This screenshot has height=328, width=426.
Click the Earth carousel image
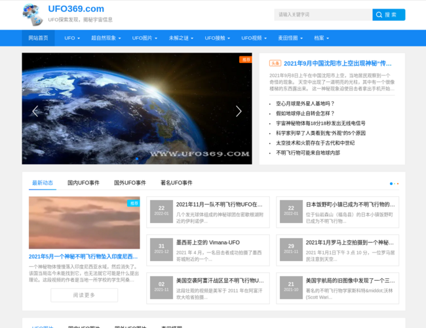coord(137,108)
